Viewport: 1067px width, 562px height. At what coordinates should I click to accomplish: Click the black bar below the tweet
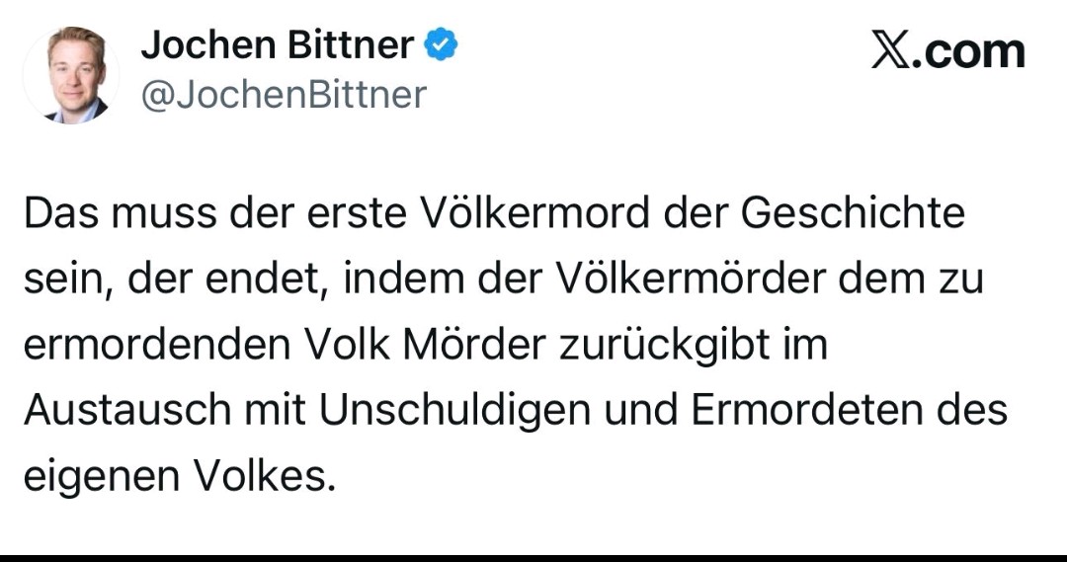[x=533, y=558]
